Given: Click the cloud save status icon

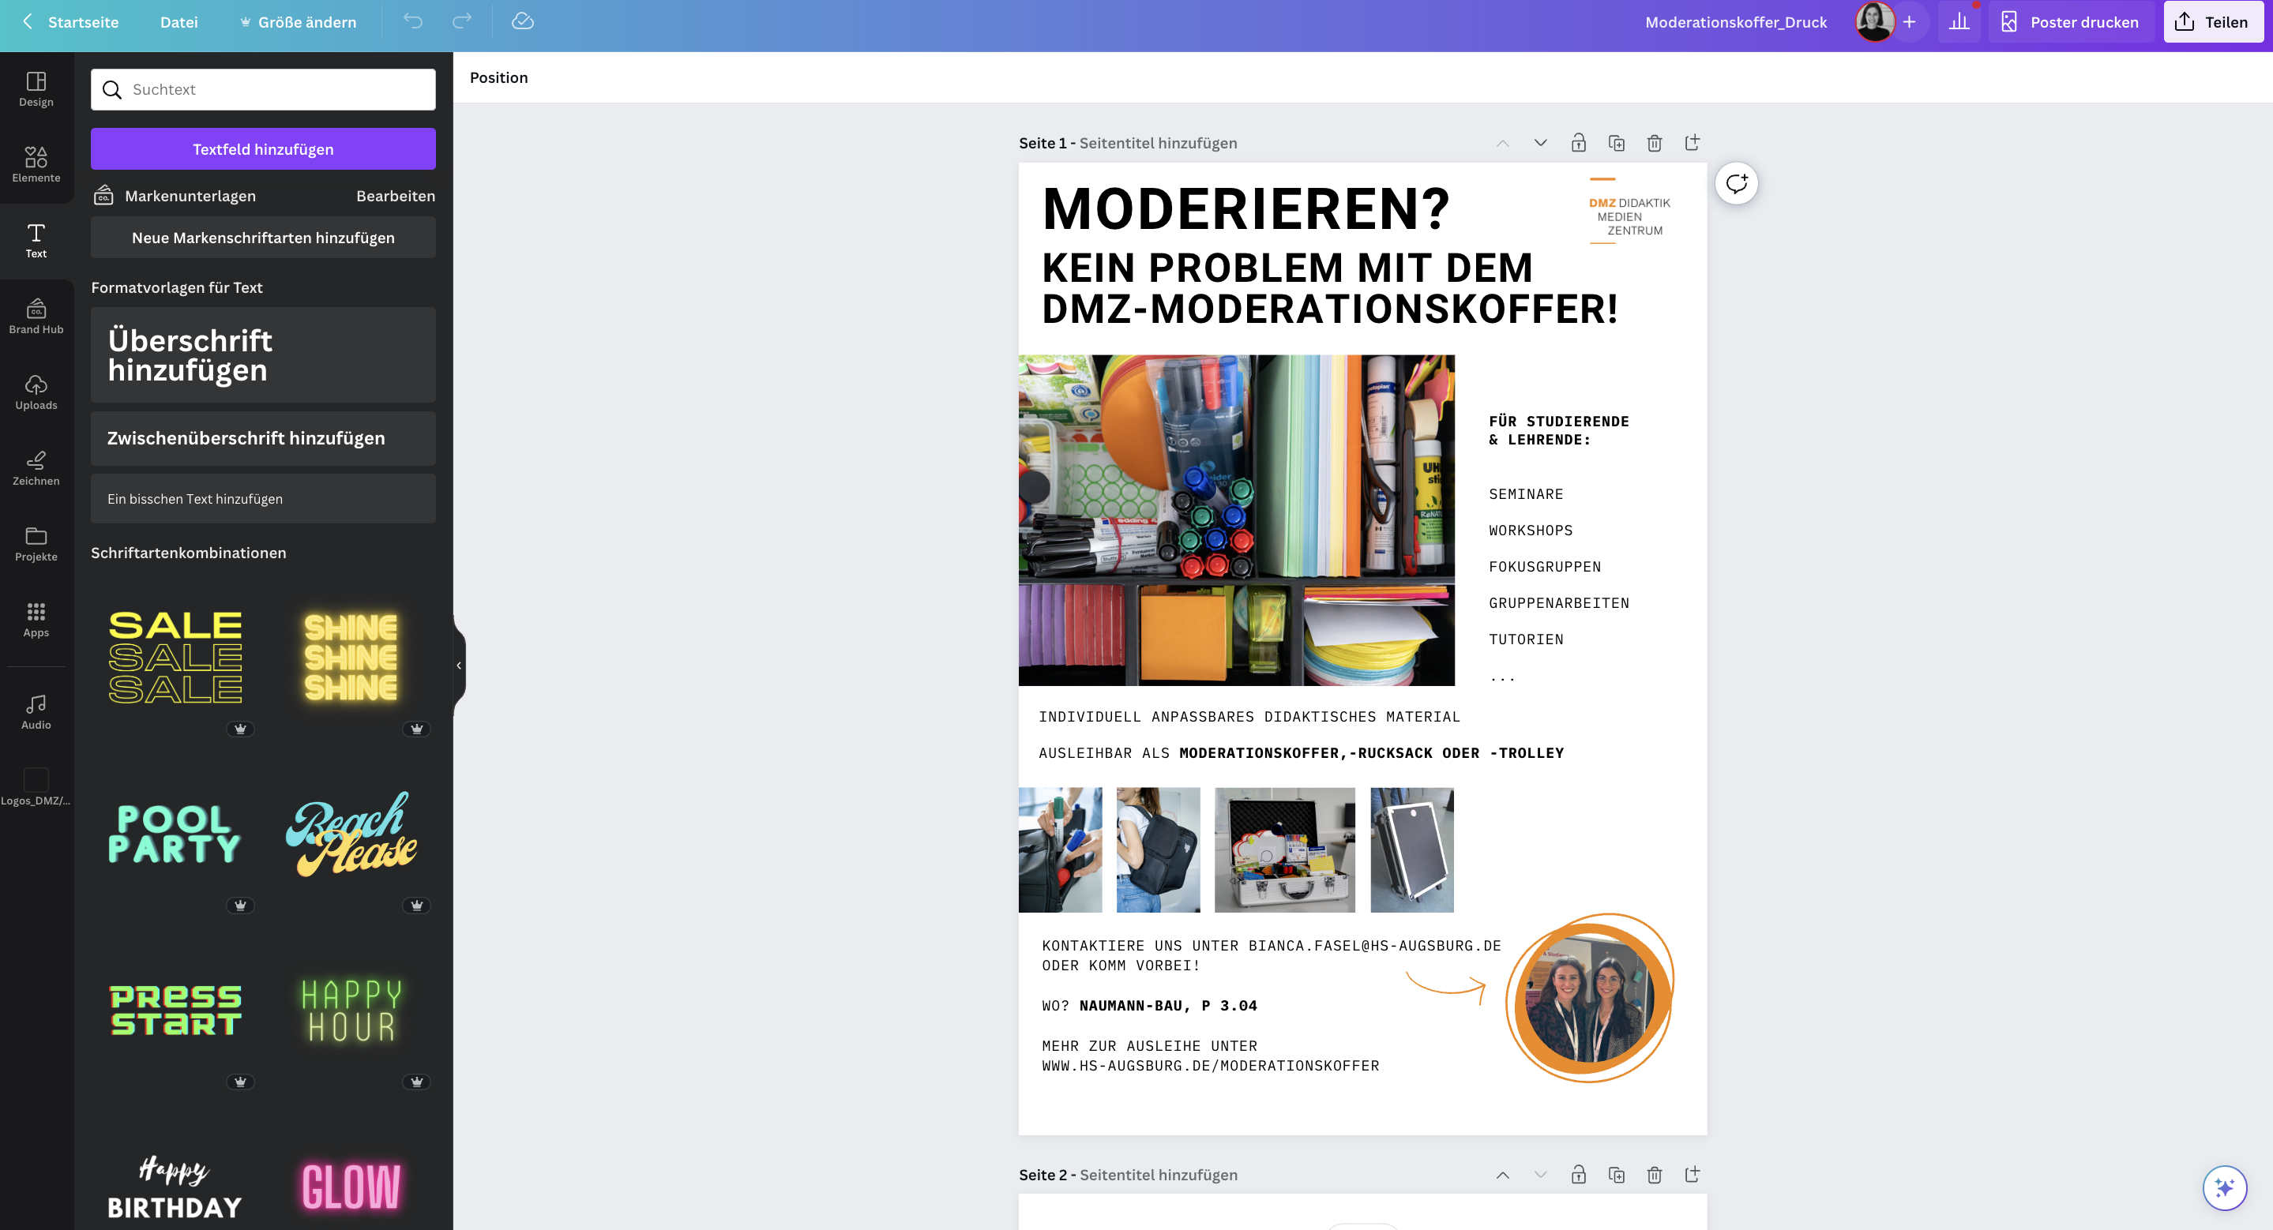Looking at the screenshot, I should tap(522, 21).
